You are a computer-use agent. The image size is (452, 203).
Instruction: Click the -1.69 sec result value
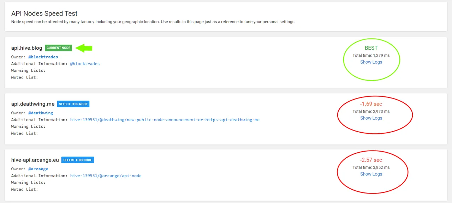[371, 104]
